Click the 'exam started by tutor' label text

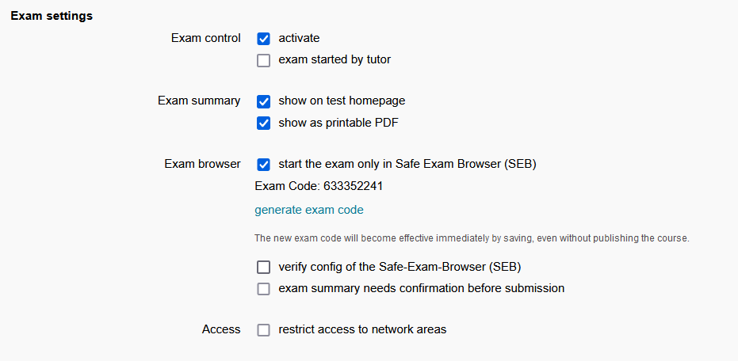coord(335,59)
